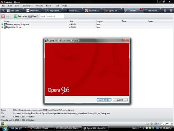This screenshot has width=174, height=131.
Task: Close the InstallShield Wizard window
Action: 126,40
